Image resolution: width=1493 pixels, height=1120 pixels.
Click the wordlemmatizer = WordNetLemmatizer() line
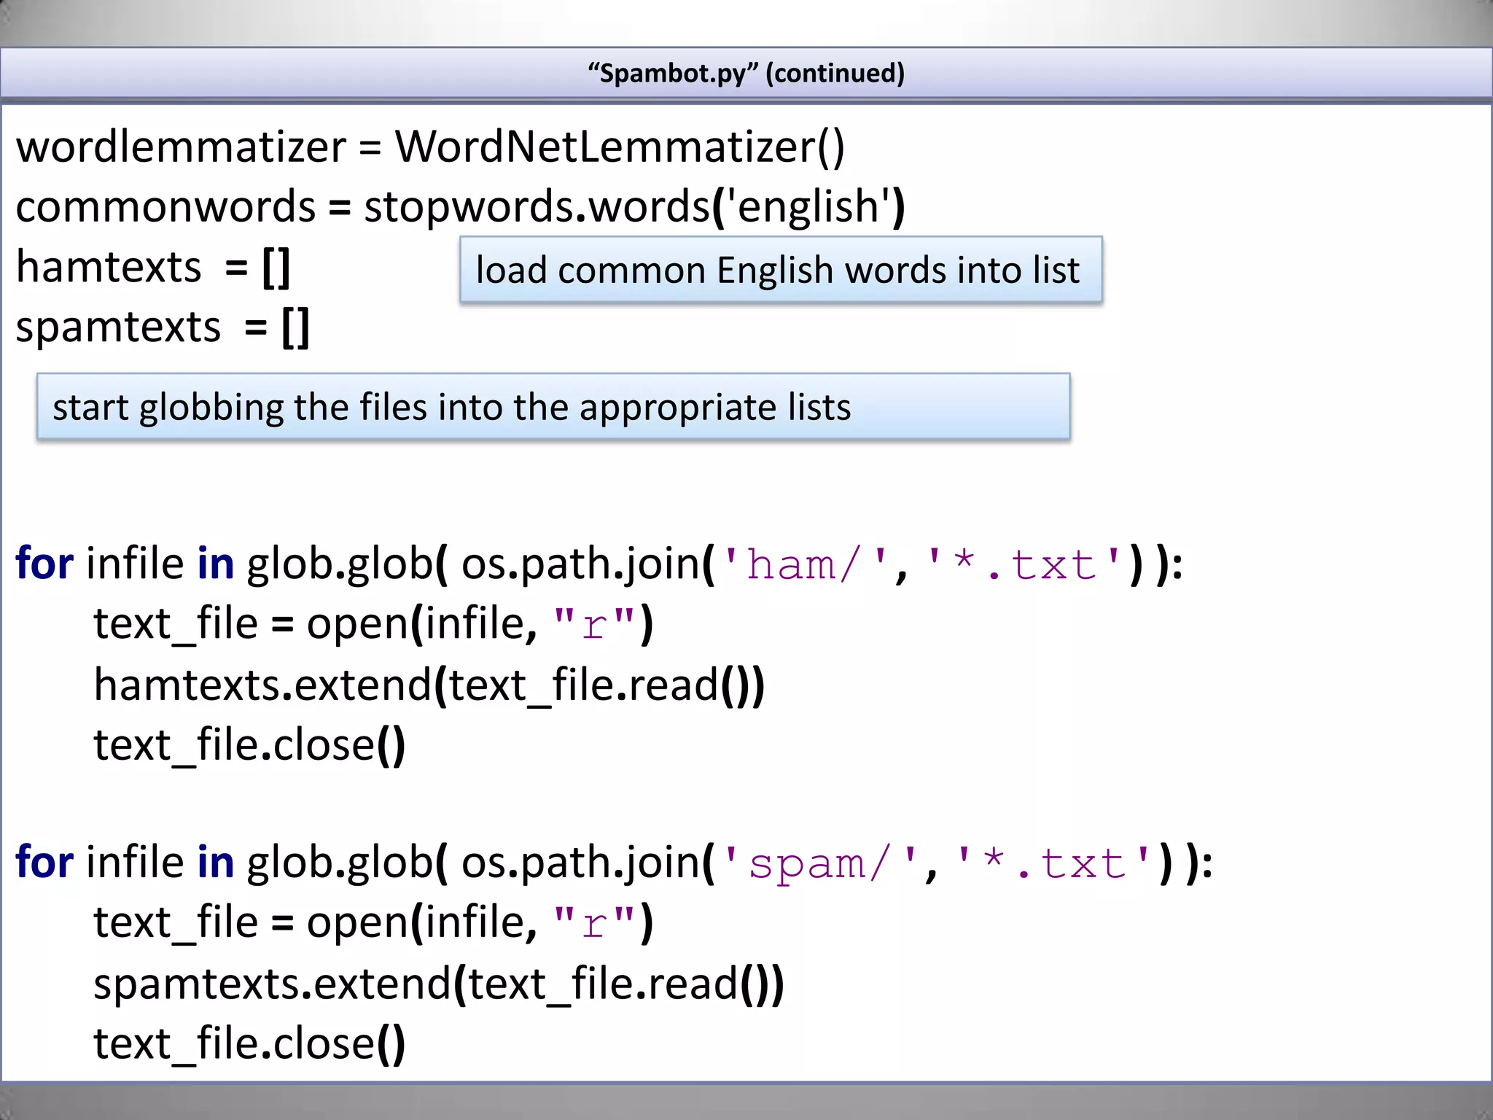pyautogui.click(x=430, y=147)
